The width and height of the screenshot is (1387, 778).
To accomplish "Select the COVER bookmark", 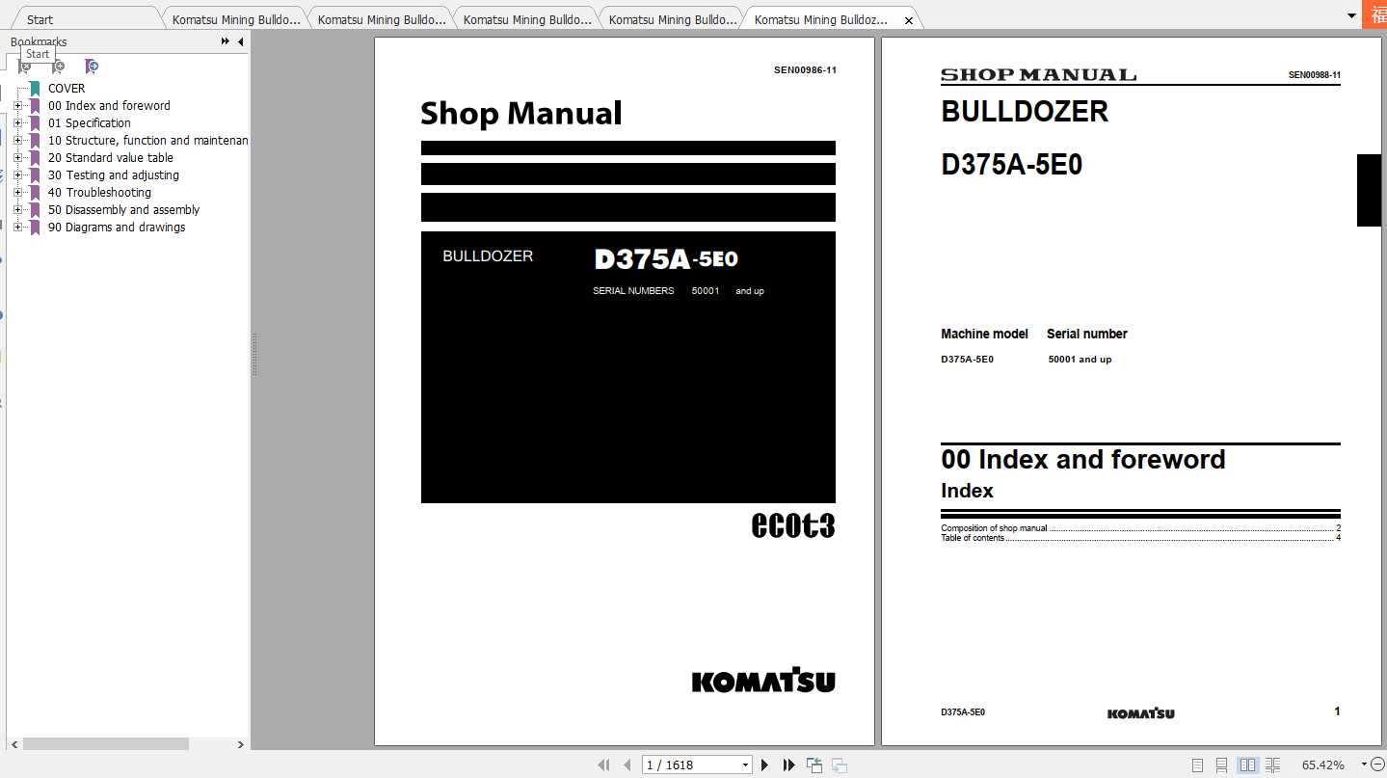I will (x=67, y=88).
